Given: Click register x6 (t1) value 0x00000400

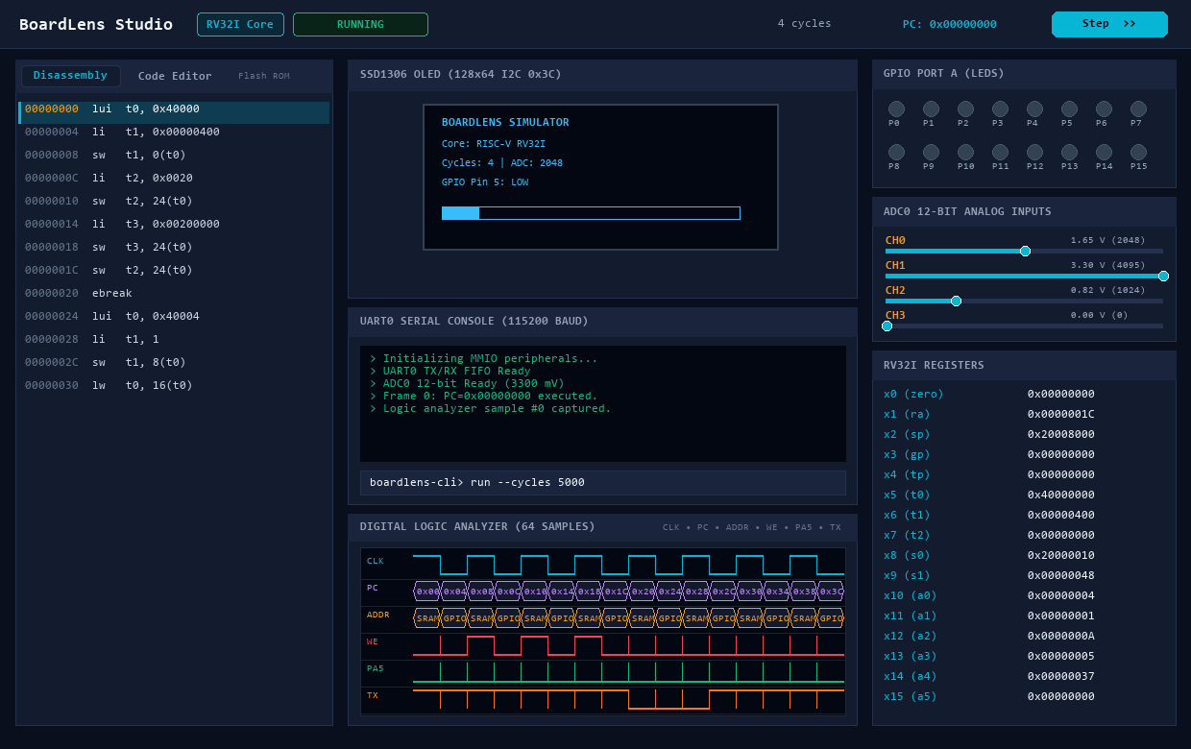Looking at the screenshot, I should 1061,515.
